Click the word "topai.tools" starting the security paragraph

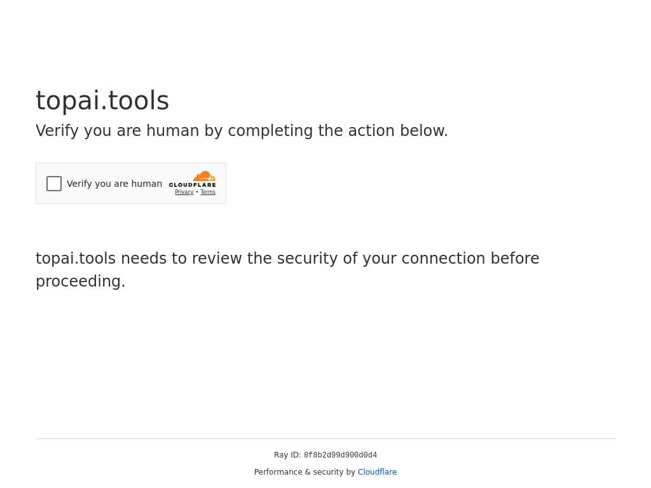click(x=76, y=259)
